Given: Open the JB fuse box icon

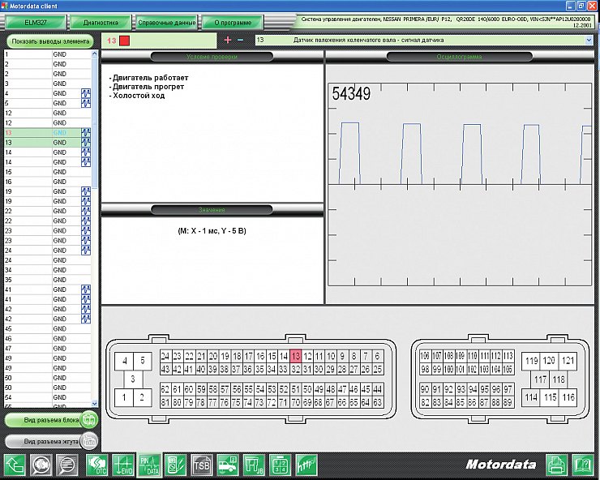Looking at the screenshot, I should 254,465.
